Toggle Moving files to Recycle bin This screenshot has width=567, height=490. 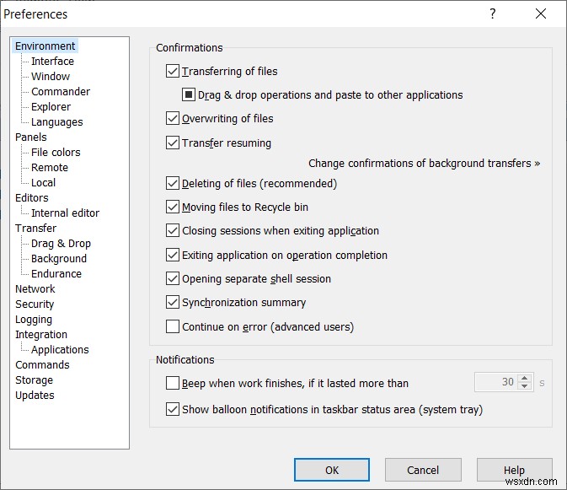coord(173,207)
